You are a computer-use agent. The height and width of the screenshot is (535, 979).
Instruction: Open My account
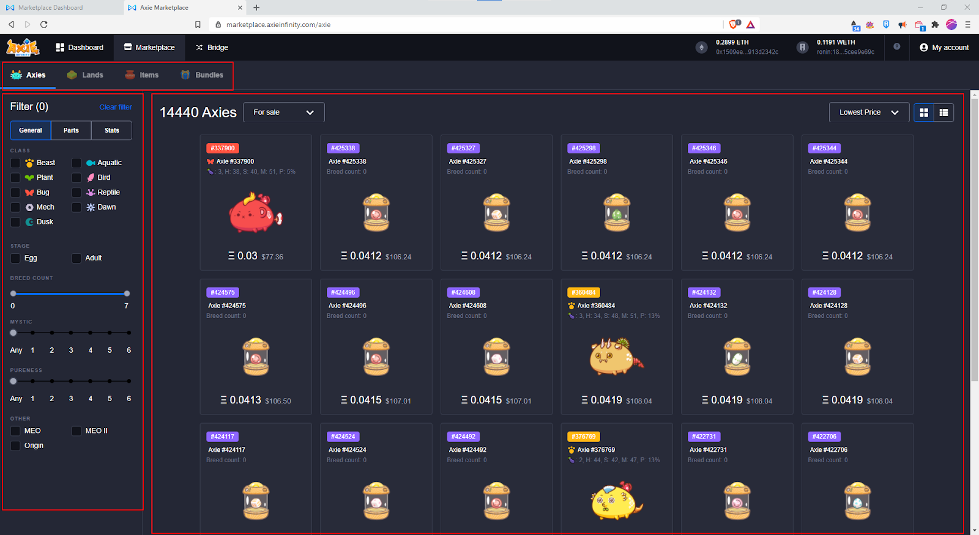pyautogui.click(x=944, y=47)
